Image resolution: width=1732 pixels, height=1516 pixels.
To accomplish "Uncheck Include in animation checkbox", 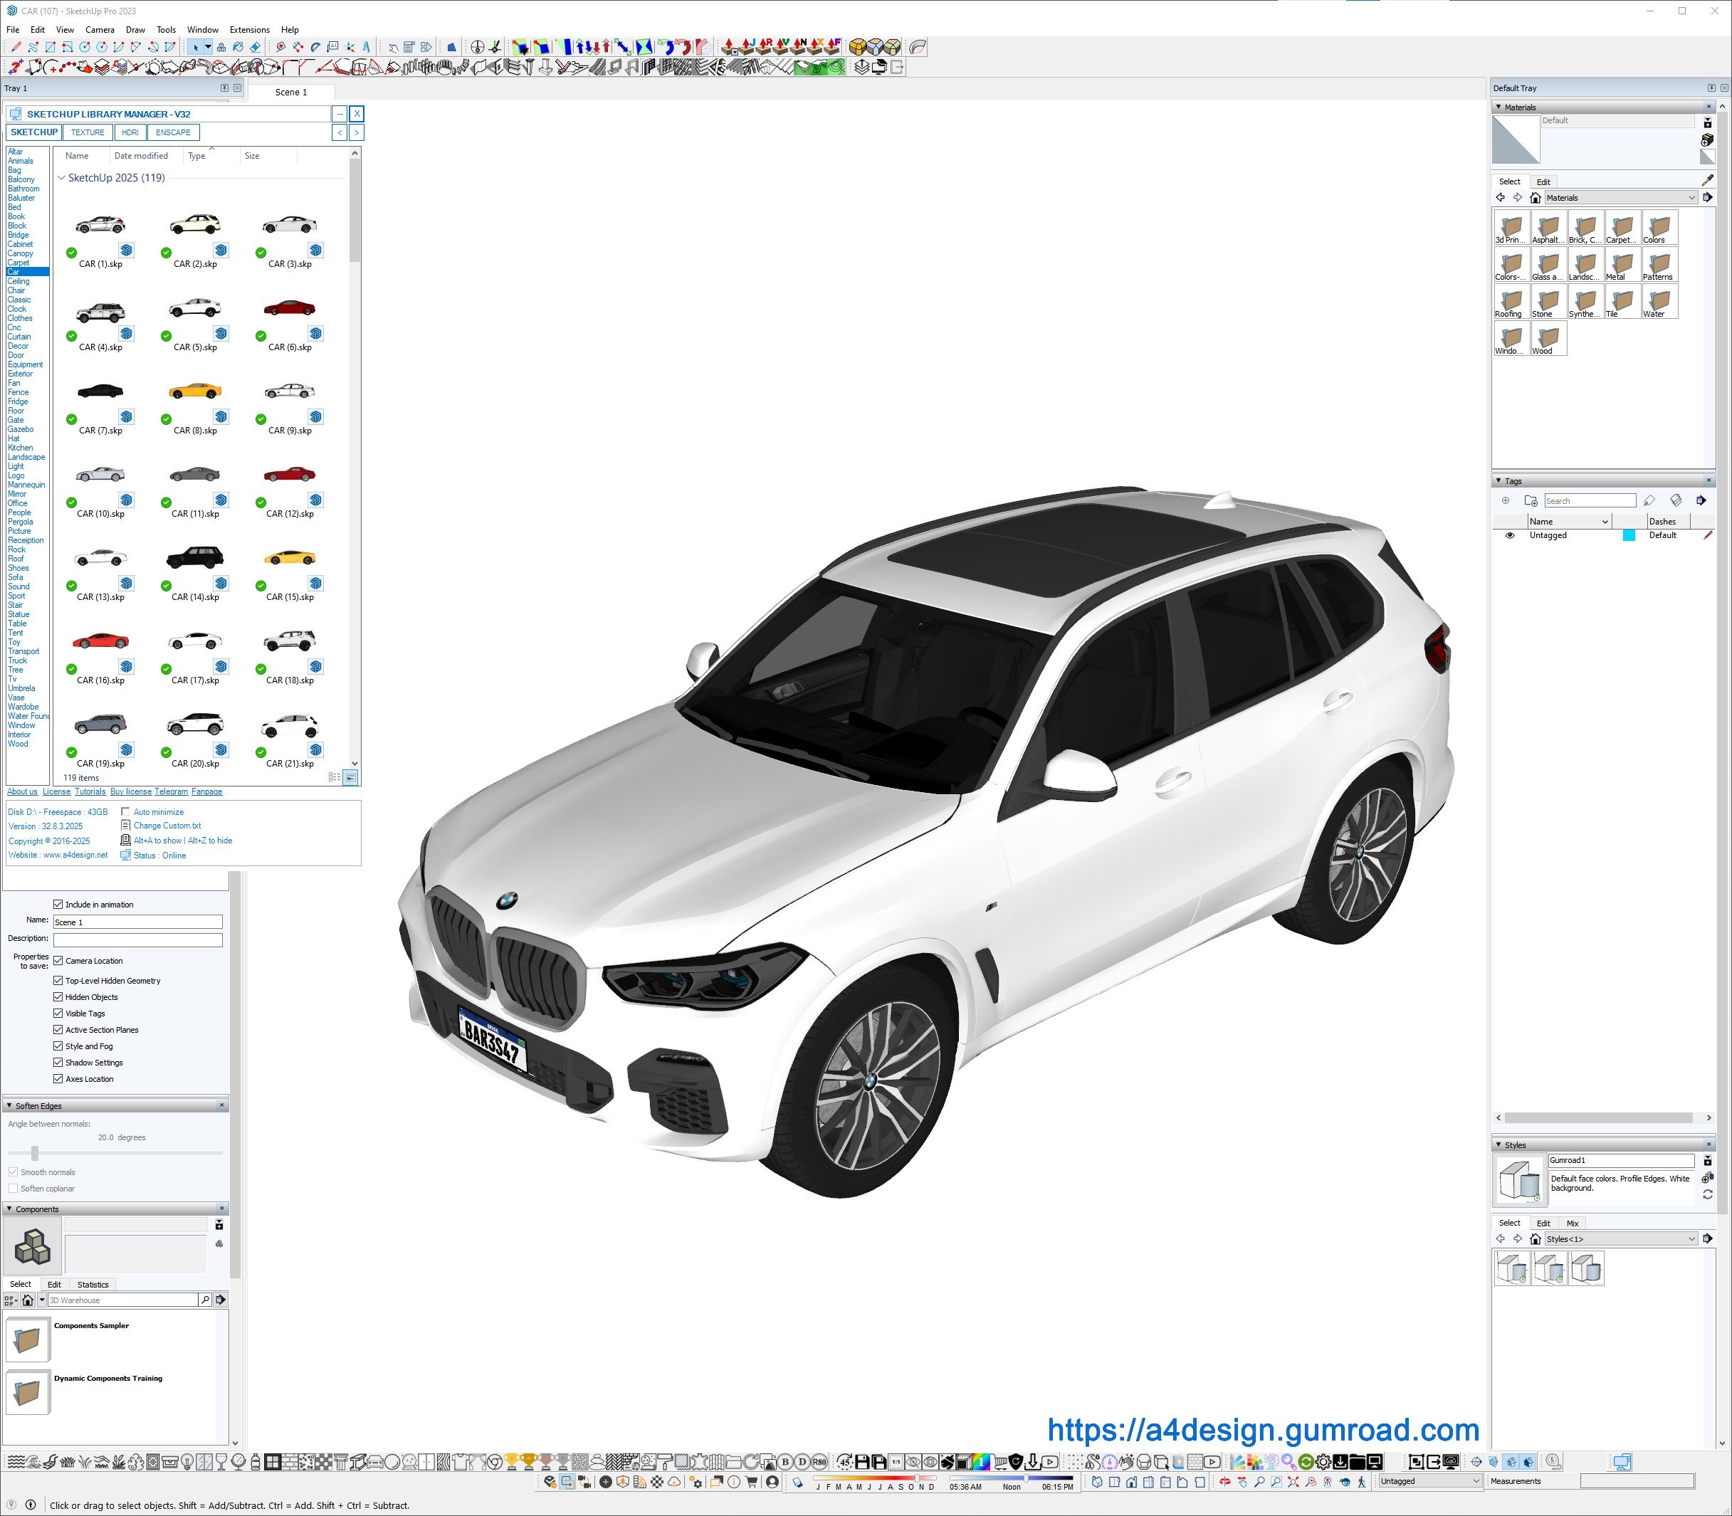I will click(58, 905).
